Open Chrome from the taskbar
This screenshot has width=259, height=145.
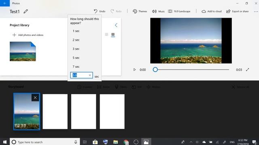click(126, 142)
